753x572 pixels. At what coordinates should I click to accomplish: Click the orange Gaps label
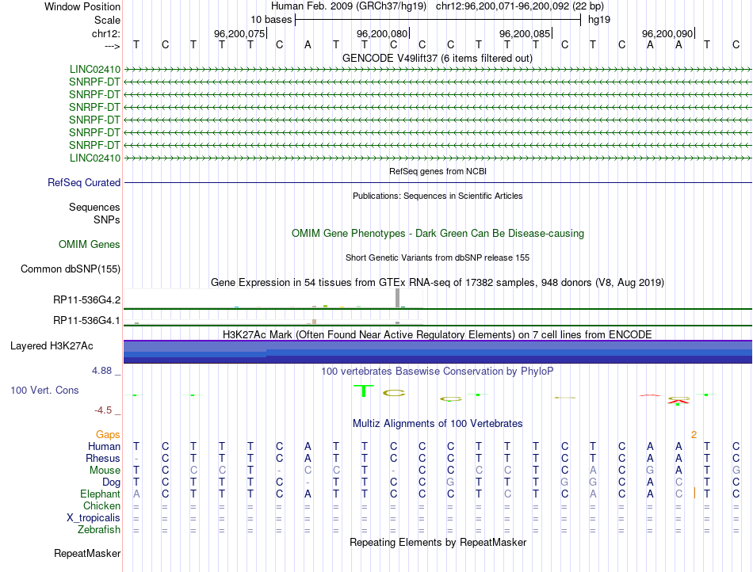point(108,434)
